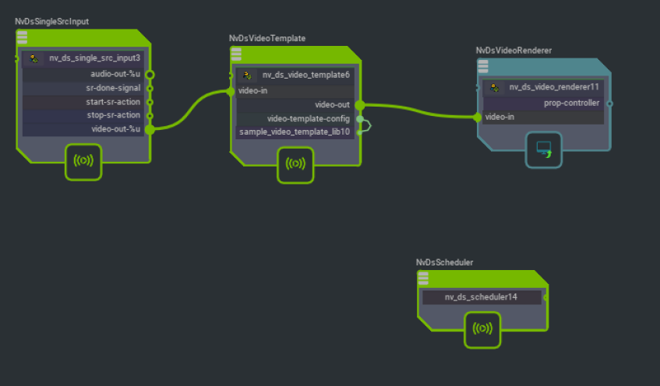Screen dimensions: 660x386
Task: Click the component icon beside nv_ds_video_template6
Action: (x=247, y=75)
